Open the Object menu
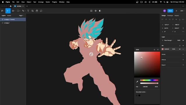 pos(29,2)
